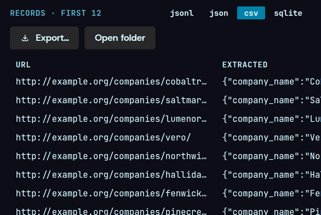Click extracted data starting with "Fe

click(272, 193)
